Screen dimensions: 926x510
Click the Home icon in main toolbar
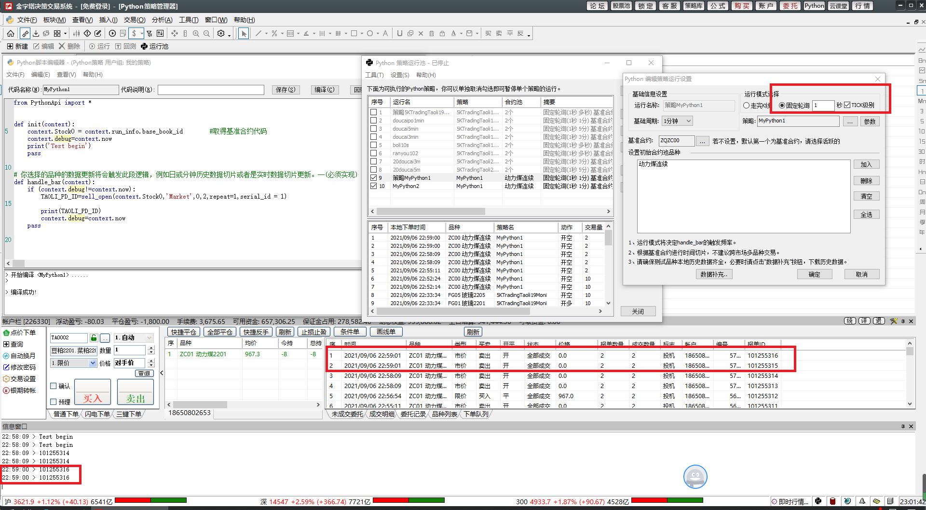click(x=11, y=33)
